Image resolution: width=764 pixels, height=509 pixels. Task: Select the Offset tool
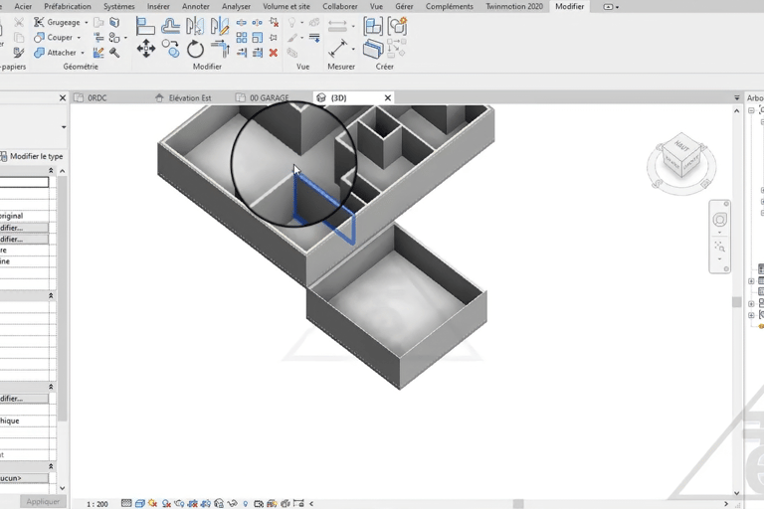click(170, 26)
